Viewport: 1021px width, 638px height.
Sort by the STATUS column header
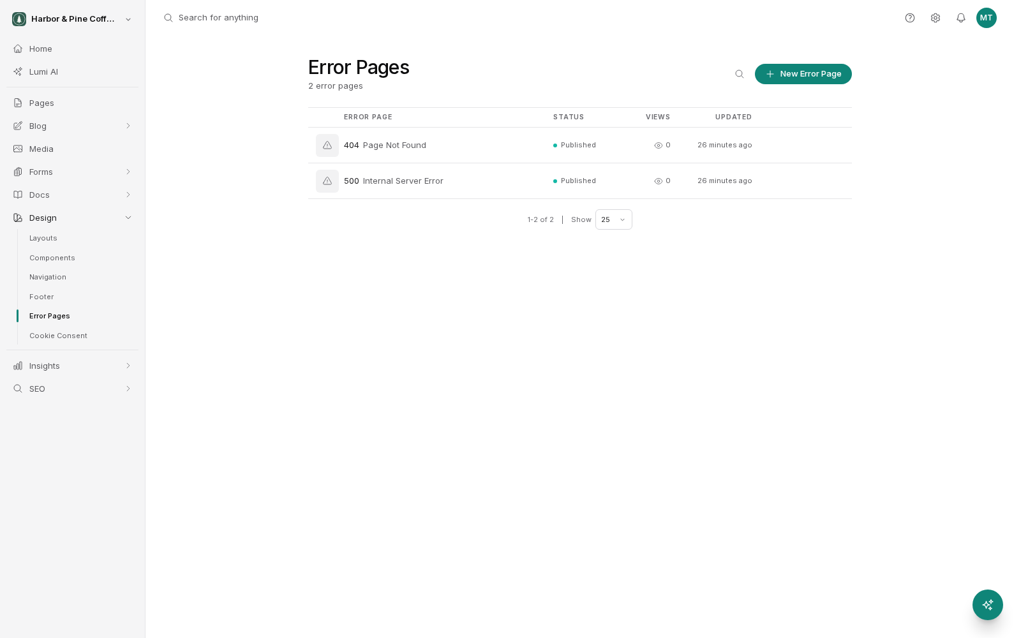coord(569,117)
